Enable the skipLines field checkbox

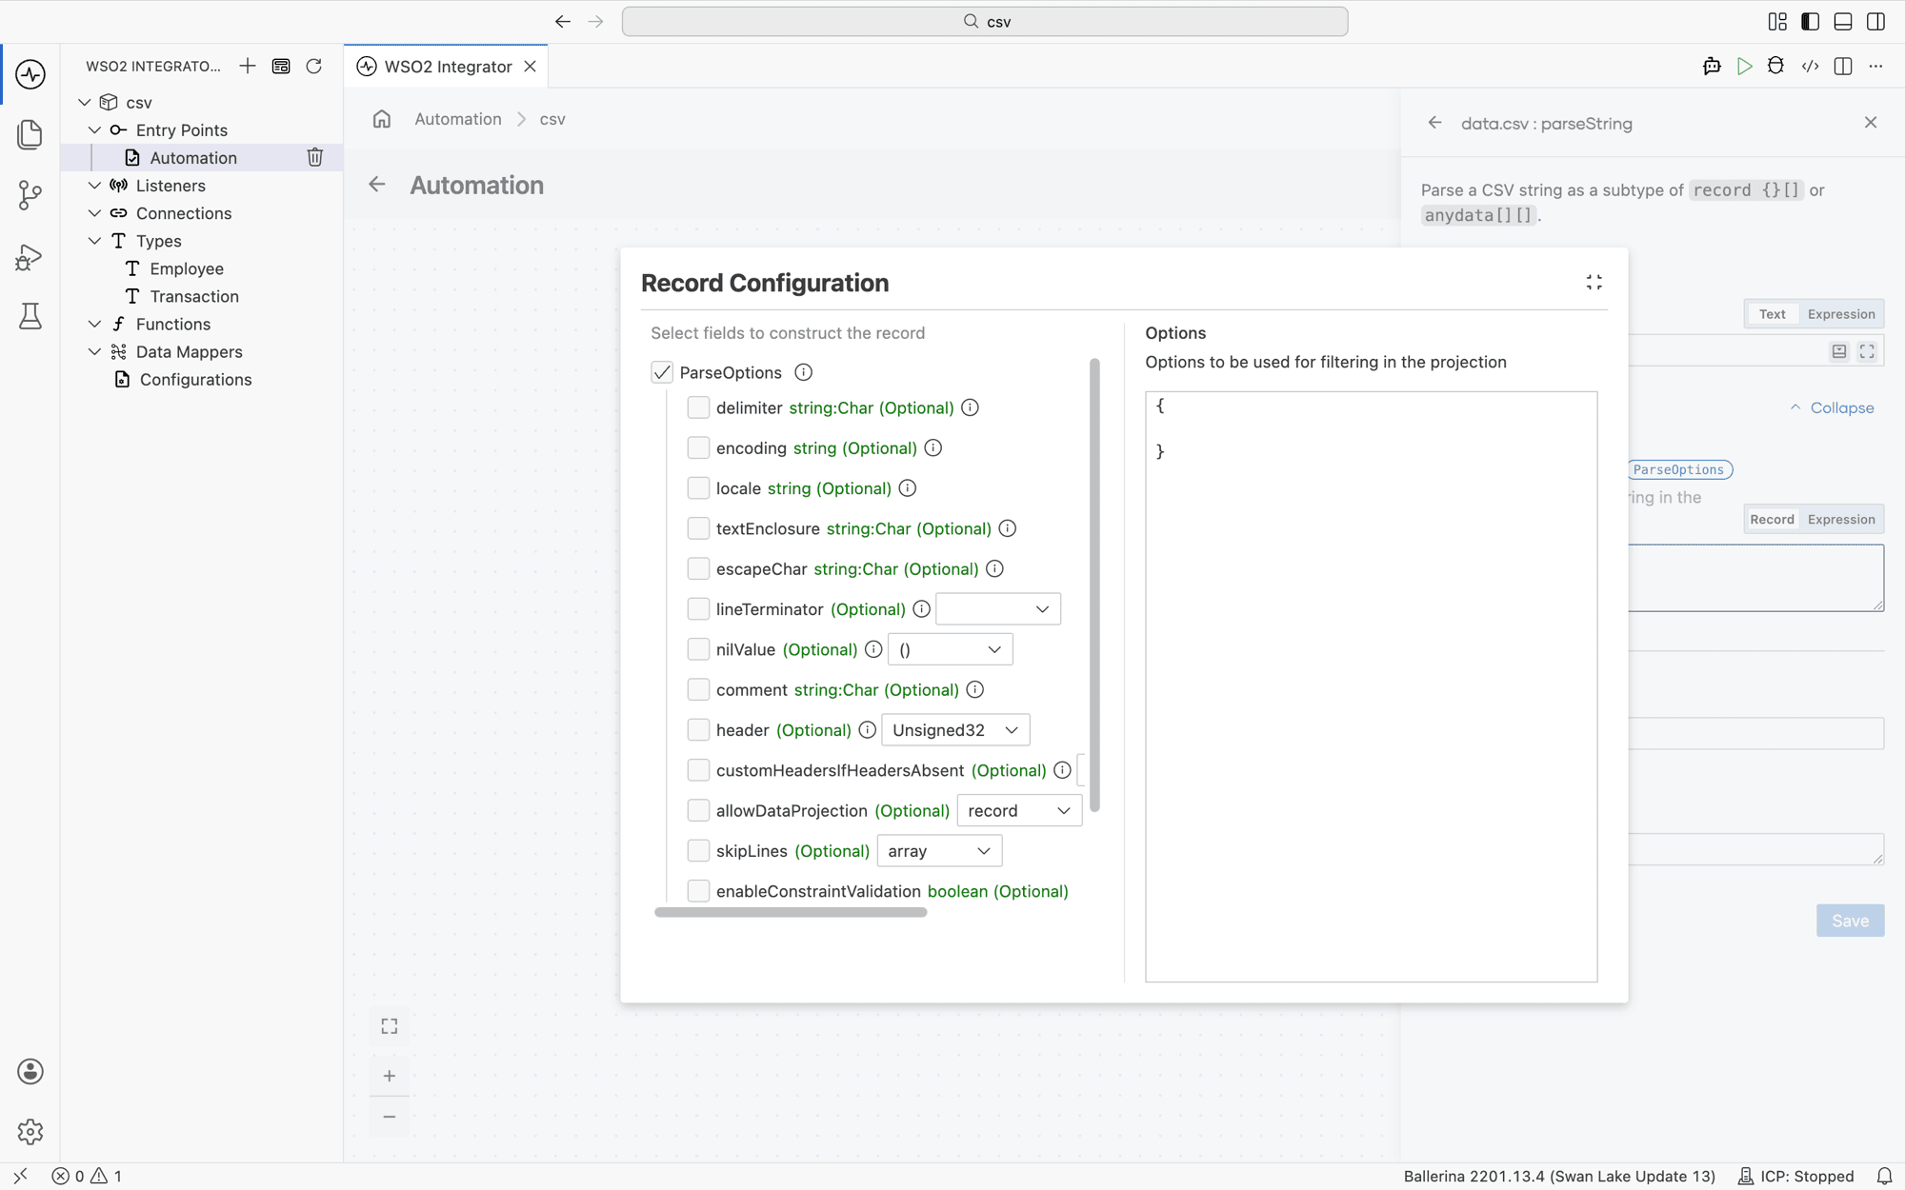pyautogui.click(x=698, y=850)
